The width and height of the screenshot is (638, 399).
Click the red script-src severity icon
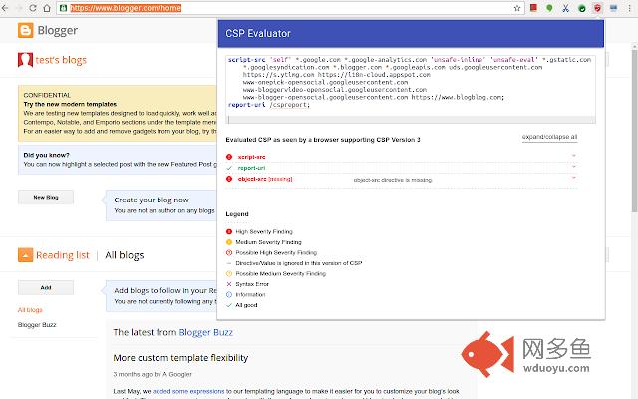229,157
